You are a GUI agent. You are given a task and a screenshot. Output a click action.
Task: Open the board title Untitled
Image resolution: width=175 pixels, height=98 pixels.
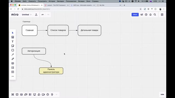(25, 14)
